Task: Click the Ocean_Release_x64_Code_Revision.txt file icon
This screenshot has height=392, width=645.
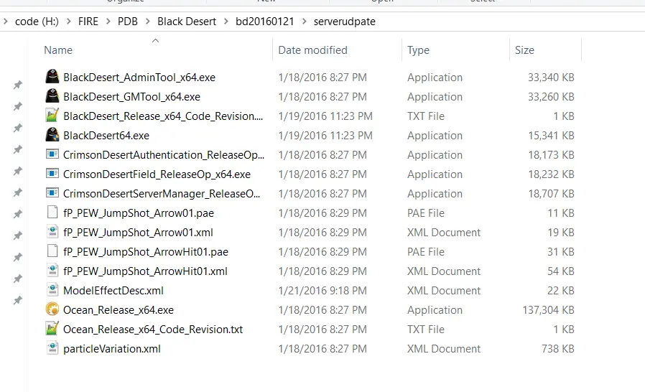Action: coord(52,328)
